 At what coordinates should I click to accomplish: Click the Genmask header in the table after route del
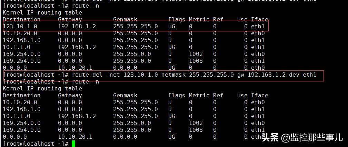pos(125,96)
